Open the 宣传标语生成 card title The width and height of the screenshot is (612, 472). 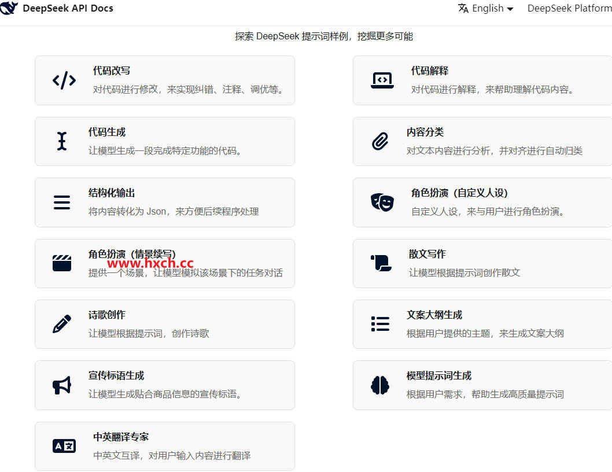116,375
